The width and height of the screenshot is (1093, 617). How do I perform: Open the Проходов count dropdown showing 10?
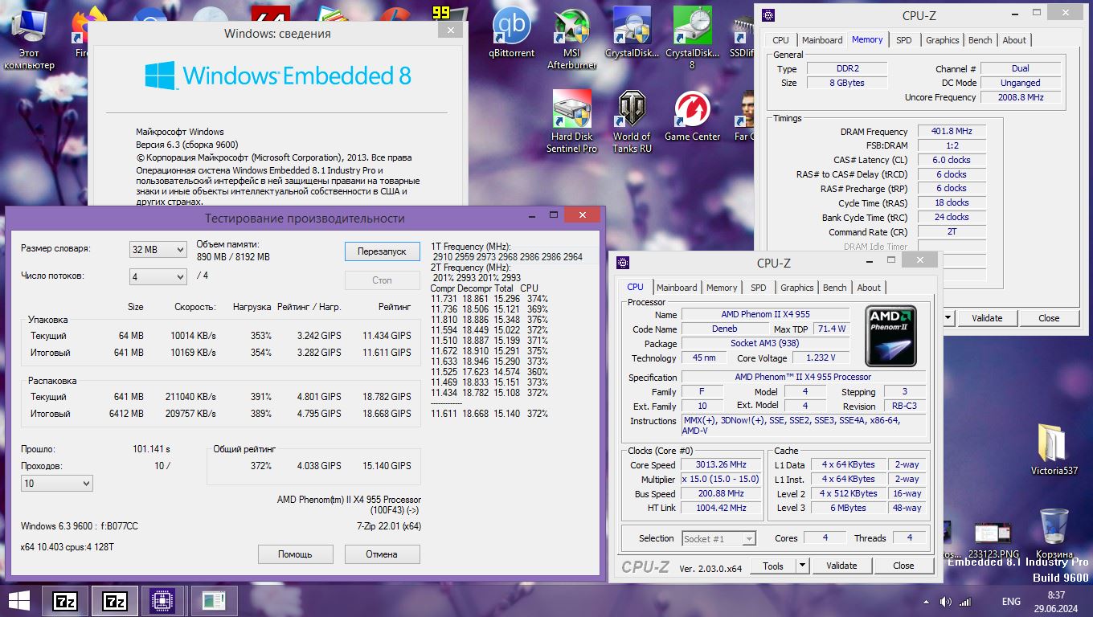tap(57, 483)
